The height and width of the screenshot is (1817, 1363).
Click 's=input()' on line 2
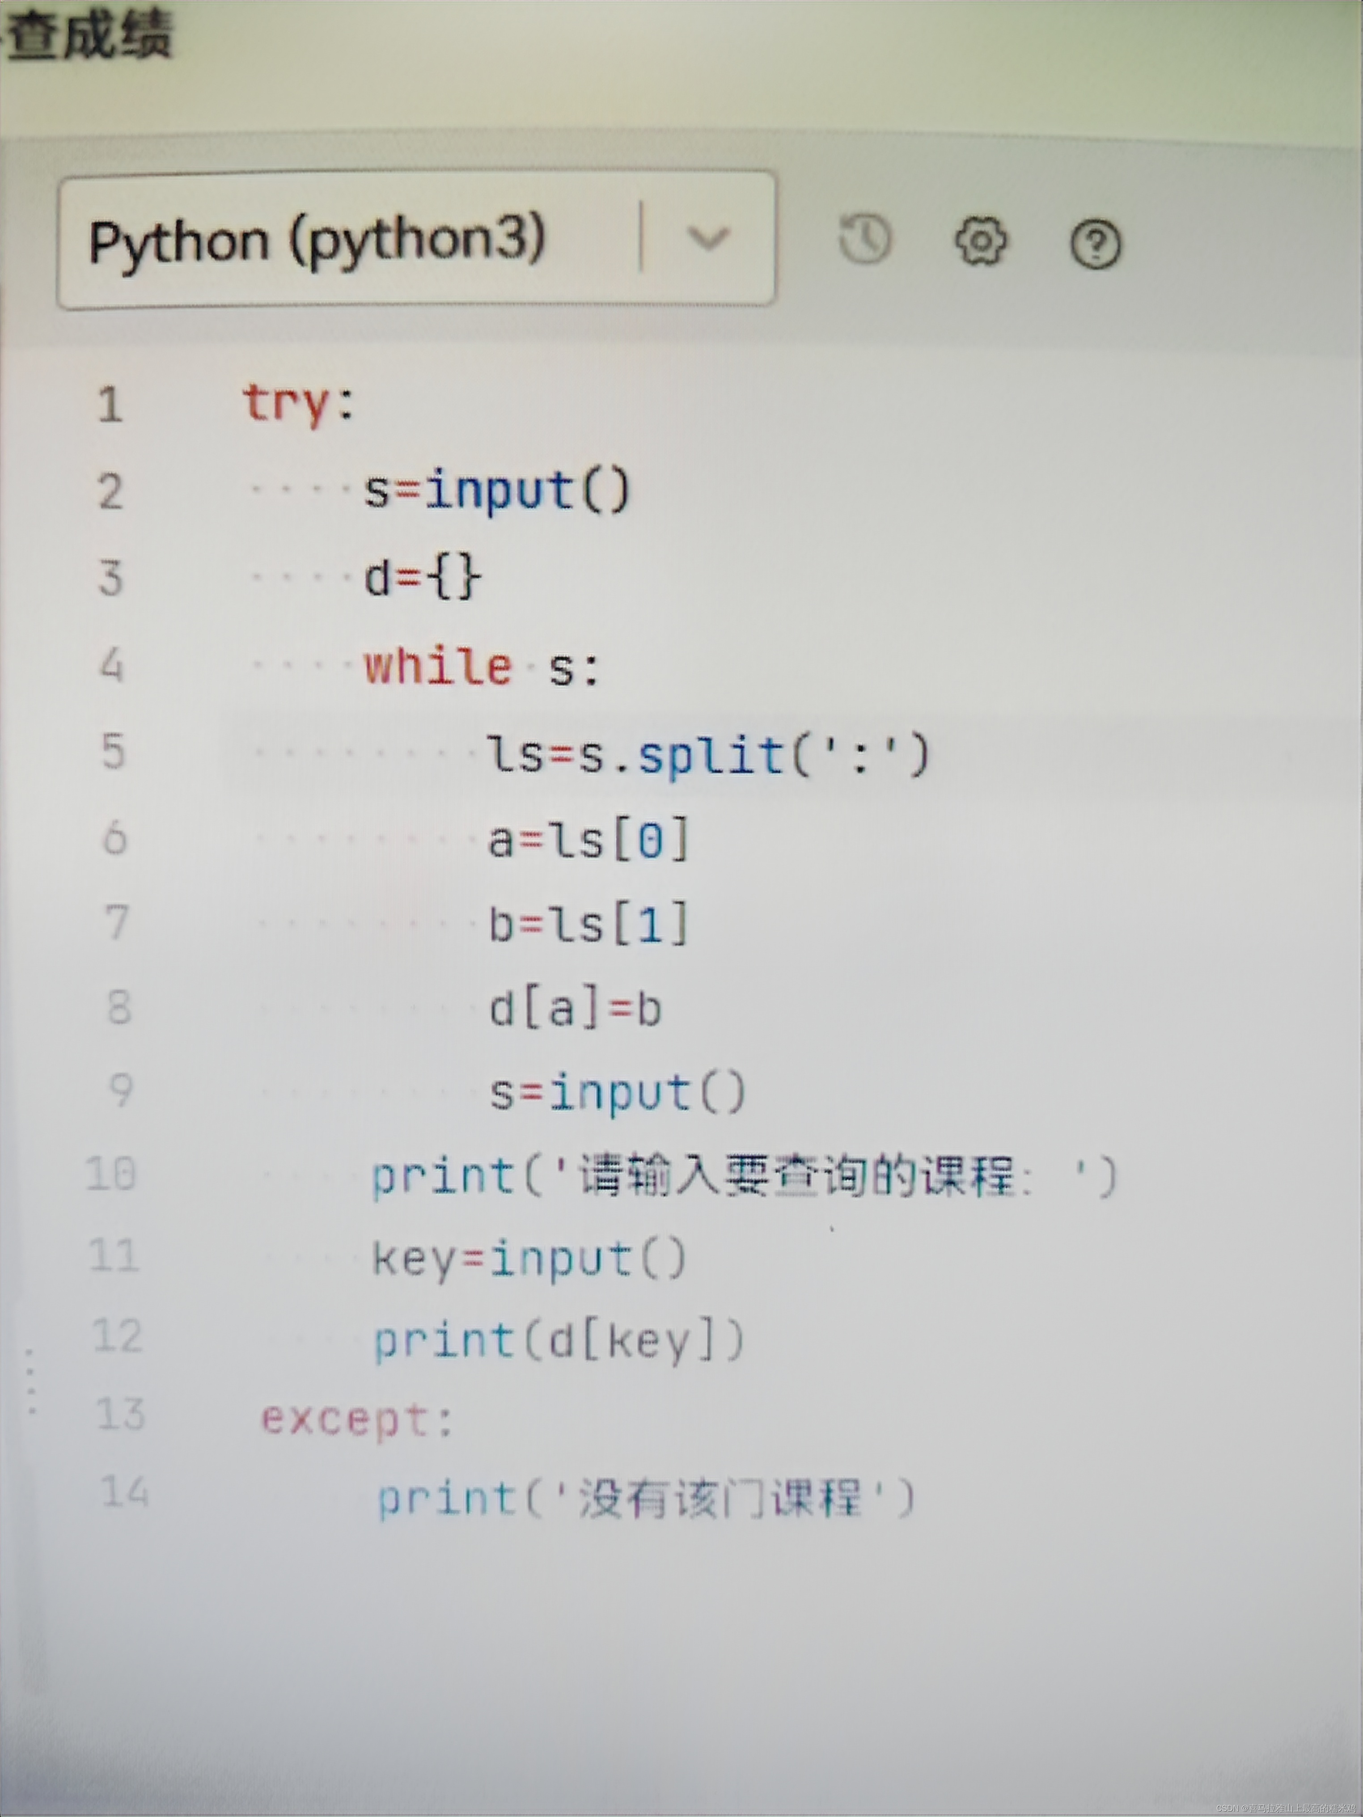(497, 491)
